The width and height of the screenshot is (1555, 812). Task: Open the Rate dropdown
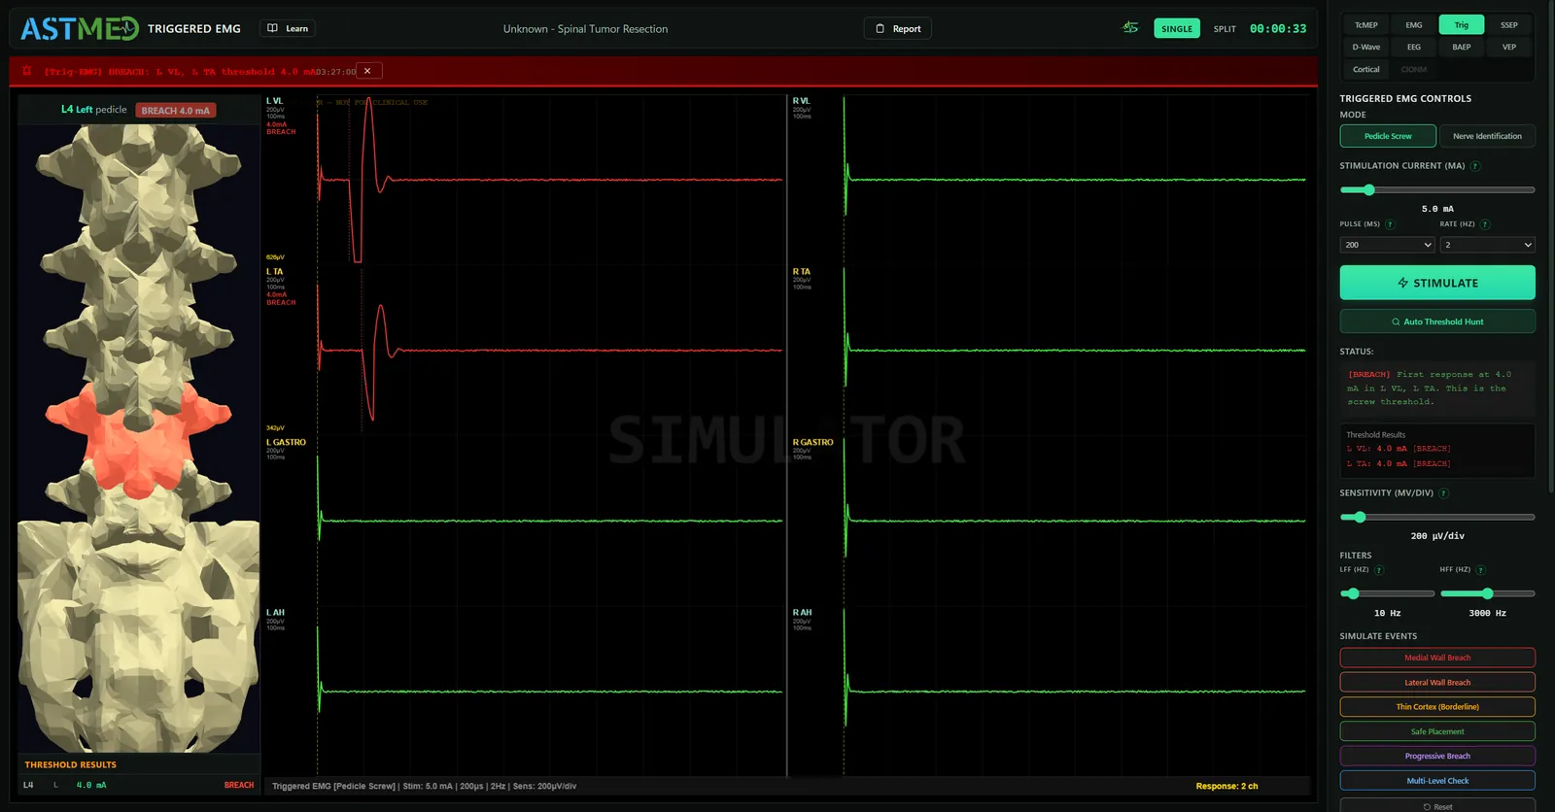1487,245
